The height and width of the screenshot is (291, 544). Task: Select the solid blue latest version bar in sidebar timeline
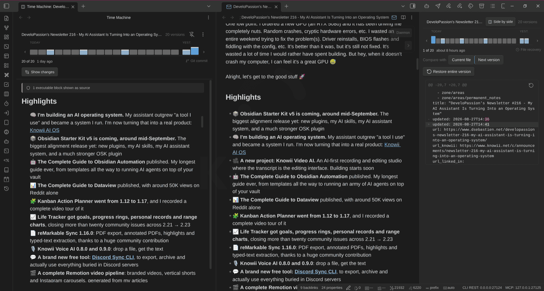(433, 40)
